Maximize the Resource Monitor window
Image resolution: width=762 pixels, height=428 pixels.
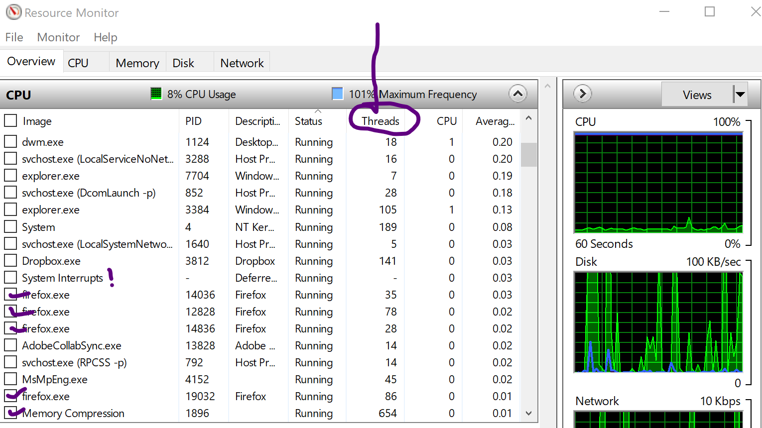coord(710,11)
